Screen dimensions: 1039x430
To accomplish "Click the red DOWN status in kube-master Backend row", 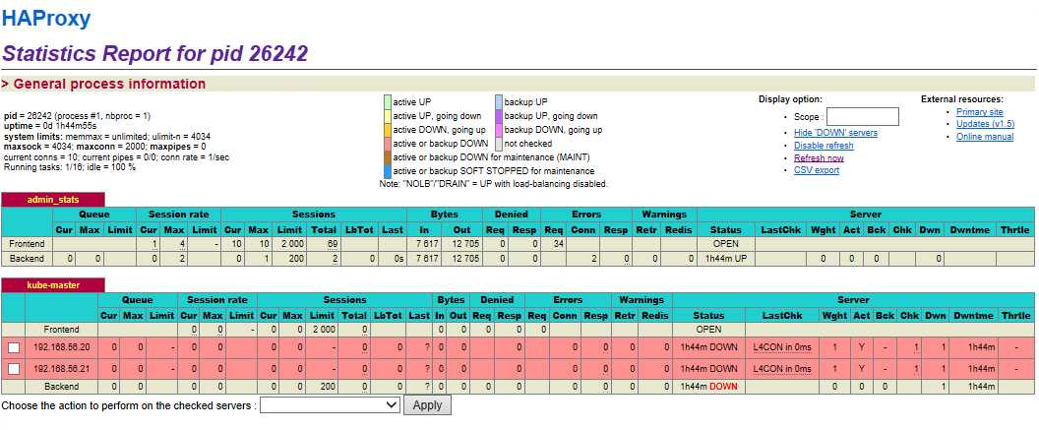I will (x=723, y=387).
